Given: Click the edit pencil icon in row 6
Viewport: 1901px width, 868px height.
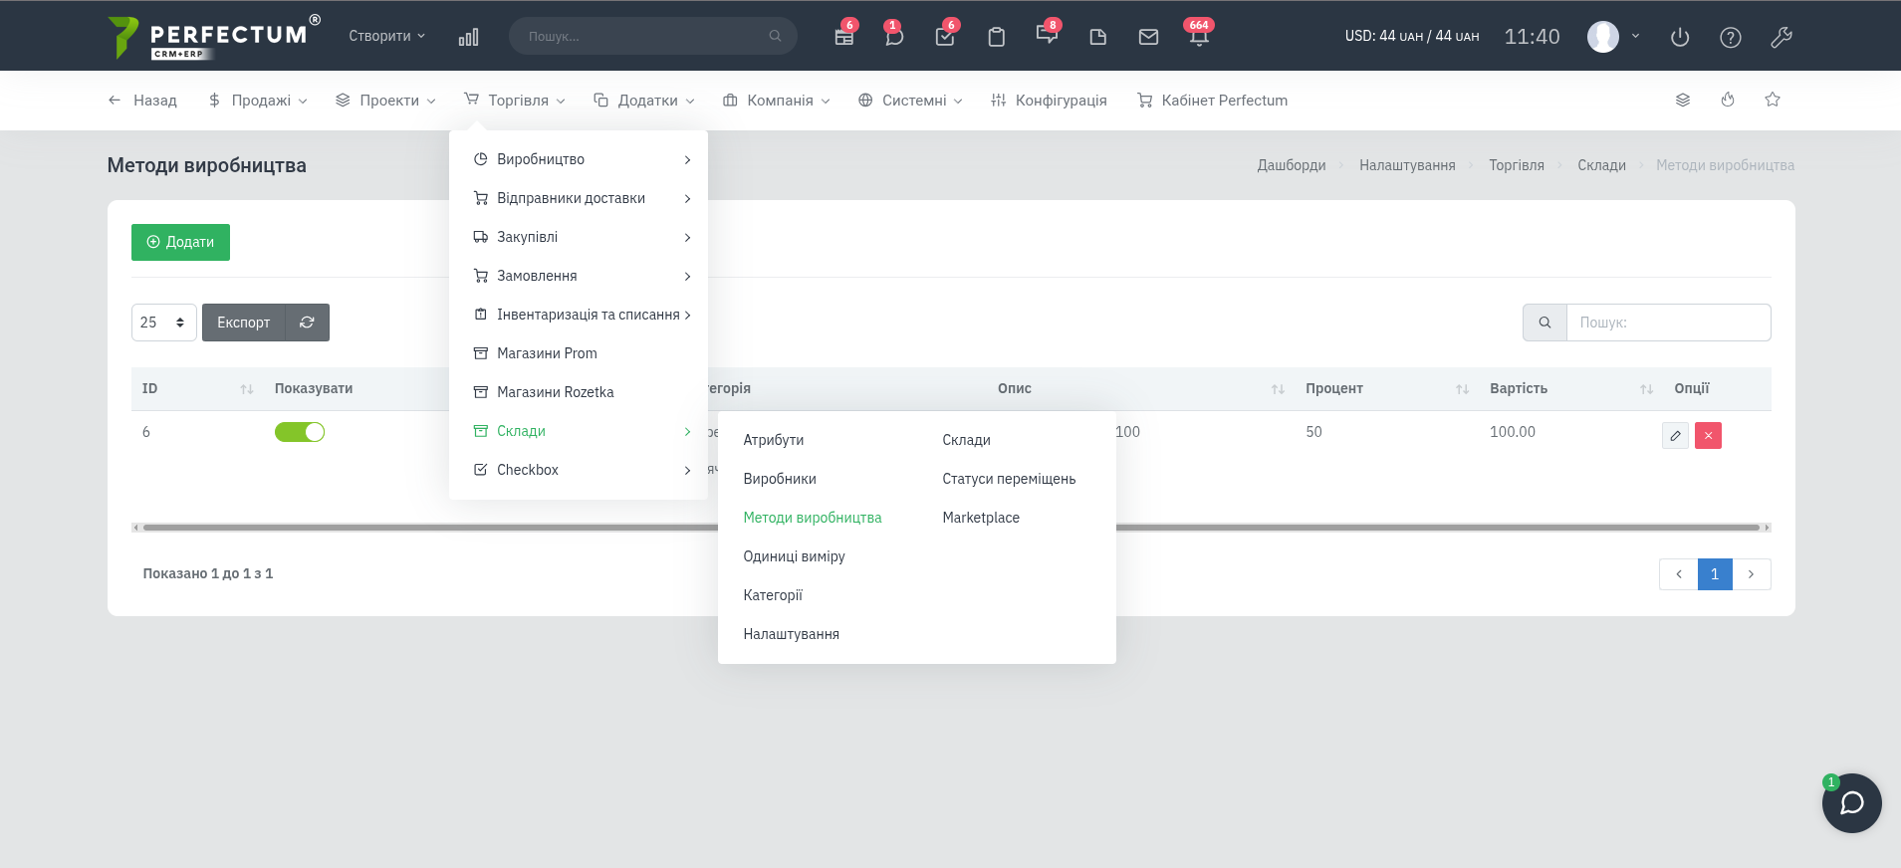Looking at the screenshot, I should pyautogui.click(x=1675, y=436).
